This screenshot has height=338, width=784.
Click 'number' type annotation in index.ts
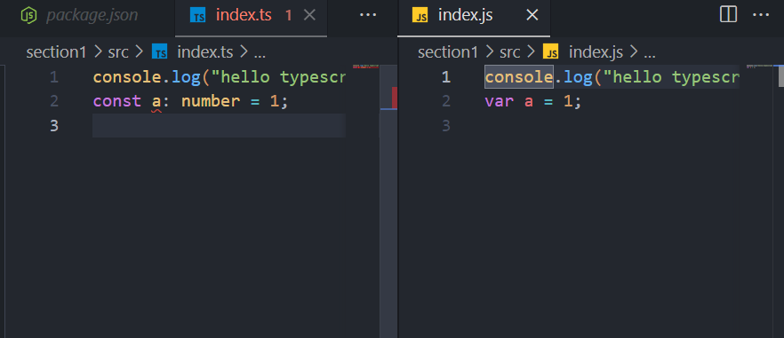211,101
